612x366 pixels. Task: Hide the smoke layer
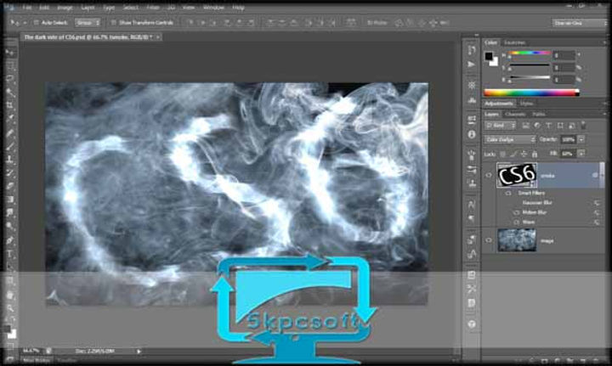point(488,176)
